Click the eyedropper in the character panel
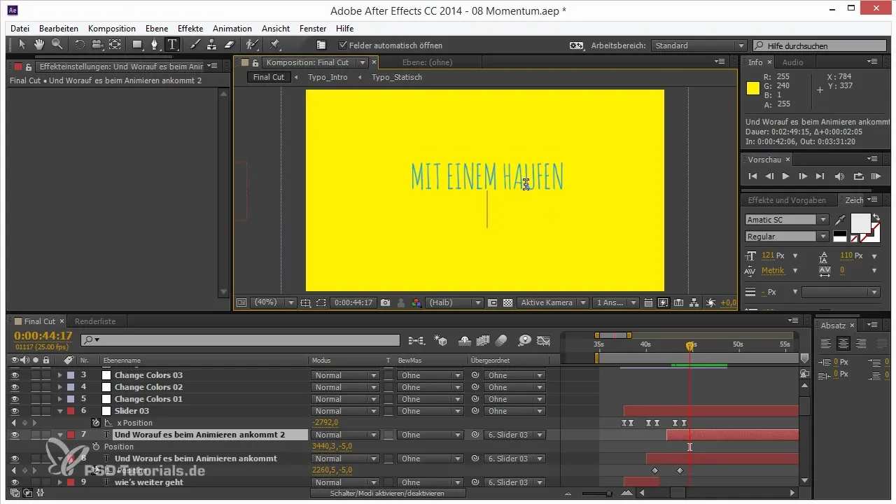 (840, 220)
